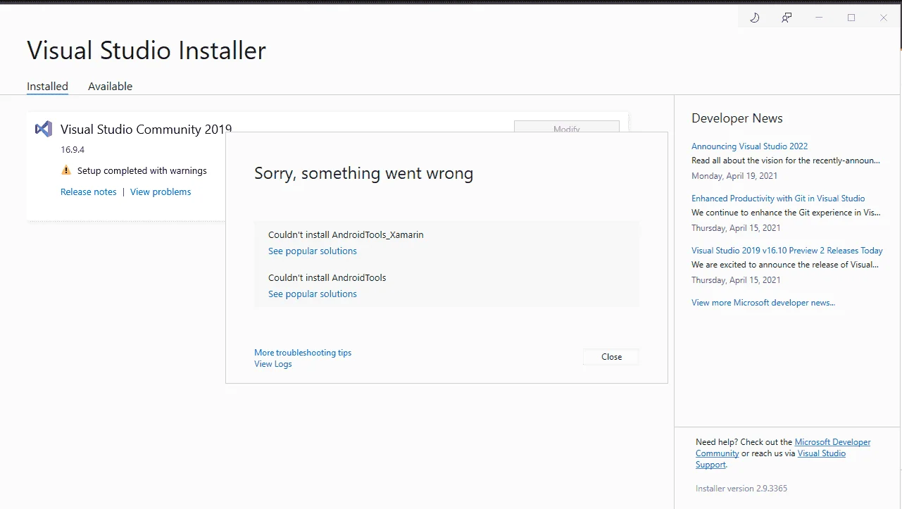This screenshot has height=509, width=902.
Task: Open the View Logs link
Action: [x=273, y=364]
